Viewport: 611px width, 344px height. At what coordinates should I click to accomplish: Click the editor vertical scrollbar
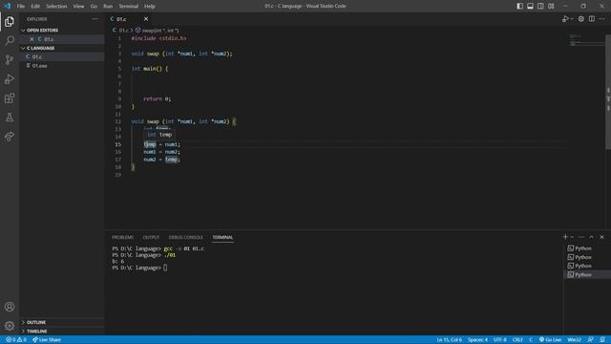click(x=608, y=92)
